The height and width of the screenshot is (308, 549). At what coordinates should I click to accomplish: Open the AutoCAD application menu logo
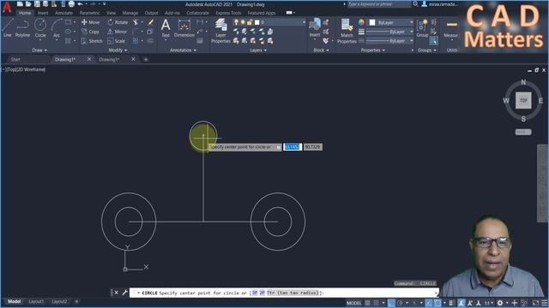click(x=7, y=7)
